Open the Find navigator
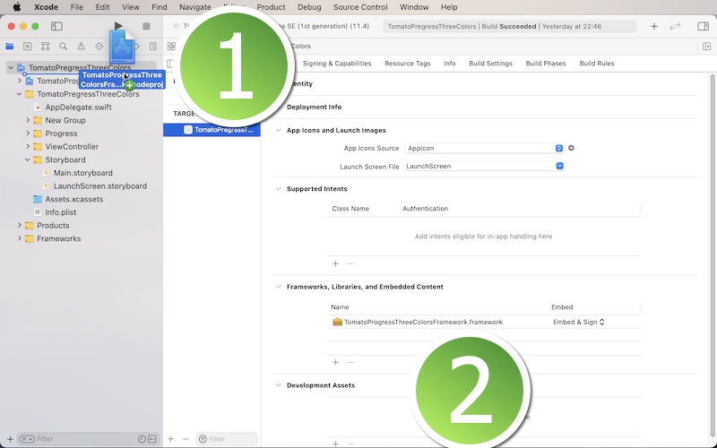 [63, 47]
